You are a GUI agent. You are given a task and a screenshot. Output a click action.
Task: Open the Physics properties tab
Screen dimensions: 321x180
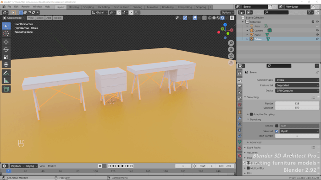[239, 130]
